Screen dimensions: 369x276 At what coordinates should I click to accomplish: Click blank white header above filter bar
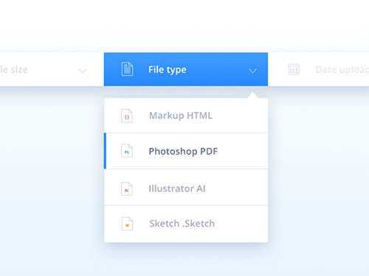click(x=184, y=24)
